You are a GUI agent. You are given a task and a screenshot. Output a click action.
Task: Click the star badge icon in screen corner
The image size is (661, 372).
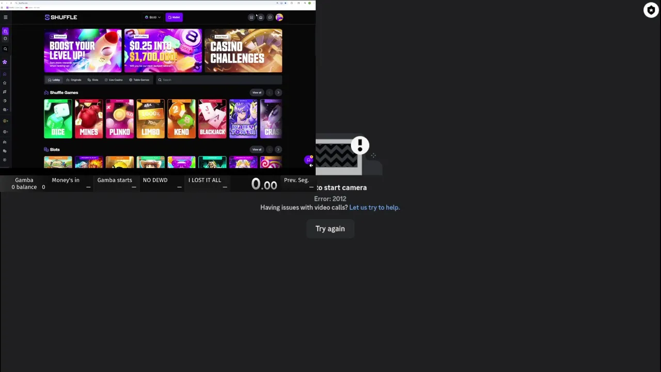(651, 10)
